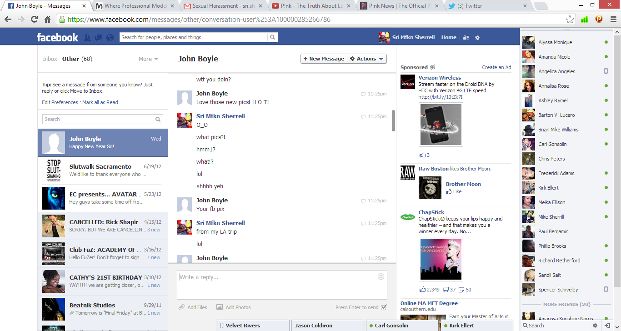Hide the chat sidebar using arrow icon
This screenshot has height=331, width=621.
607,326
